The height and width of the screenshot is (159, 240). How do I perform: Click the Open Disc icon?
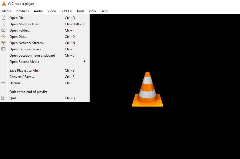click(x=3, y=36)
